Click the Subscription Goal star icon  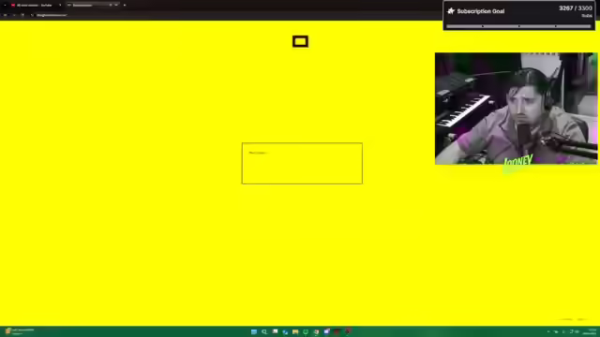pos(451,11)
